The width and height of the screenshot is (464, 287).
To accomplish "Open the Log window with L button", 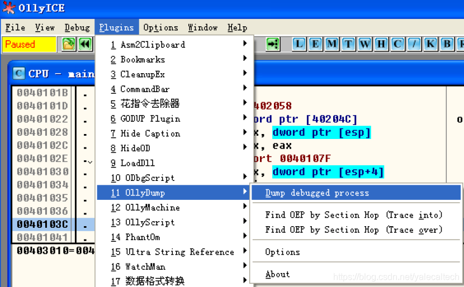I will (299, 44).
